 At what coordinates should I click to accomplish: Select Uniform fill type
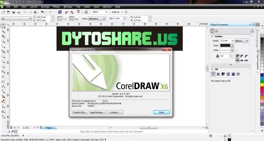pos(218,74)
